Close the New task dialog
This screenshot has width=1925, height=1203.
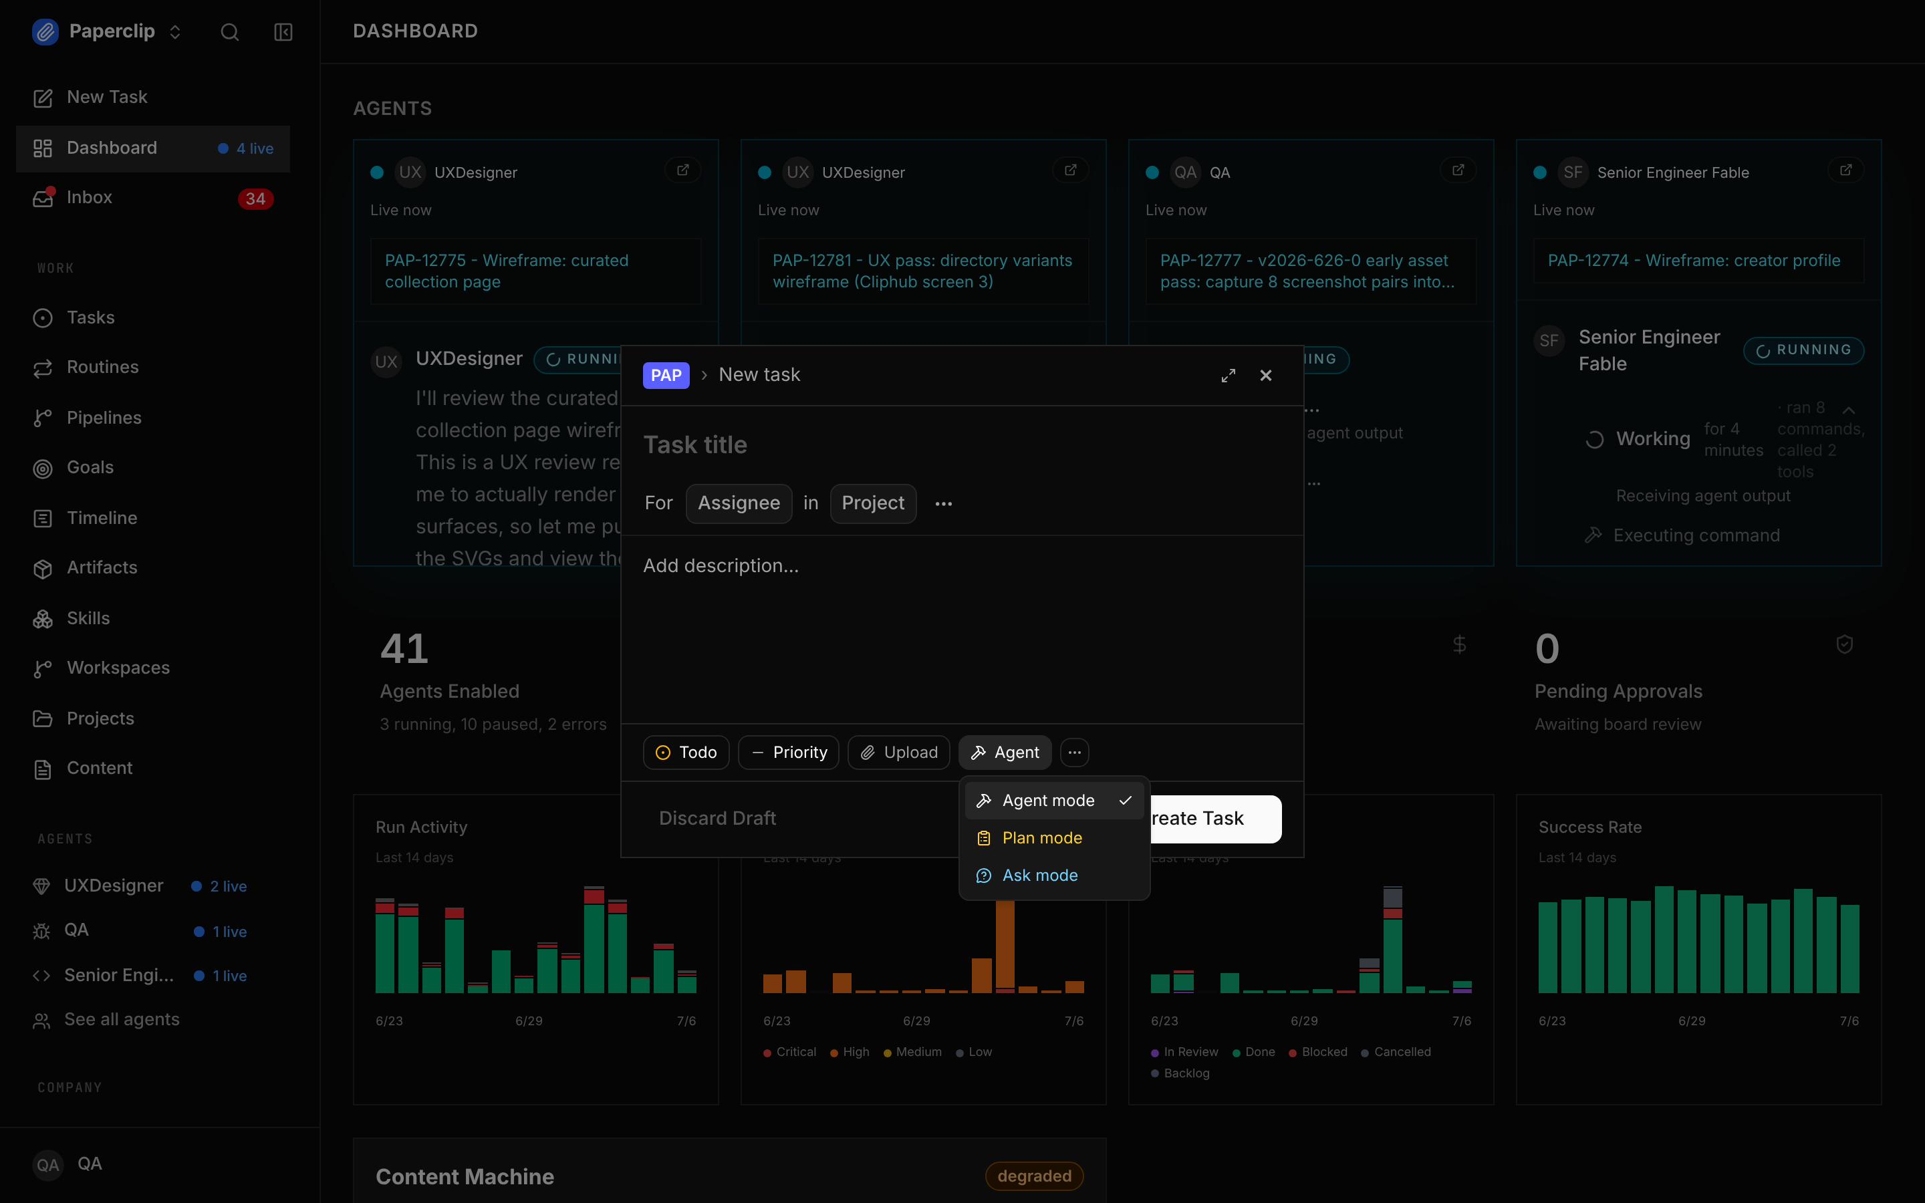(1265, 376)
